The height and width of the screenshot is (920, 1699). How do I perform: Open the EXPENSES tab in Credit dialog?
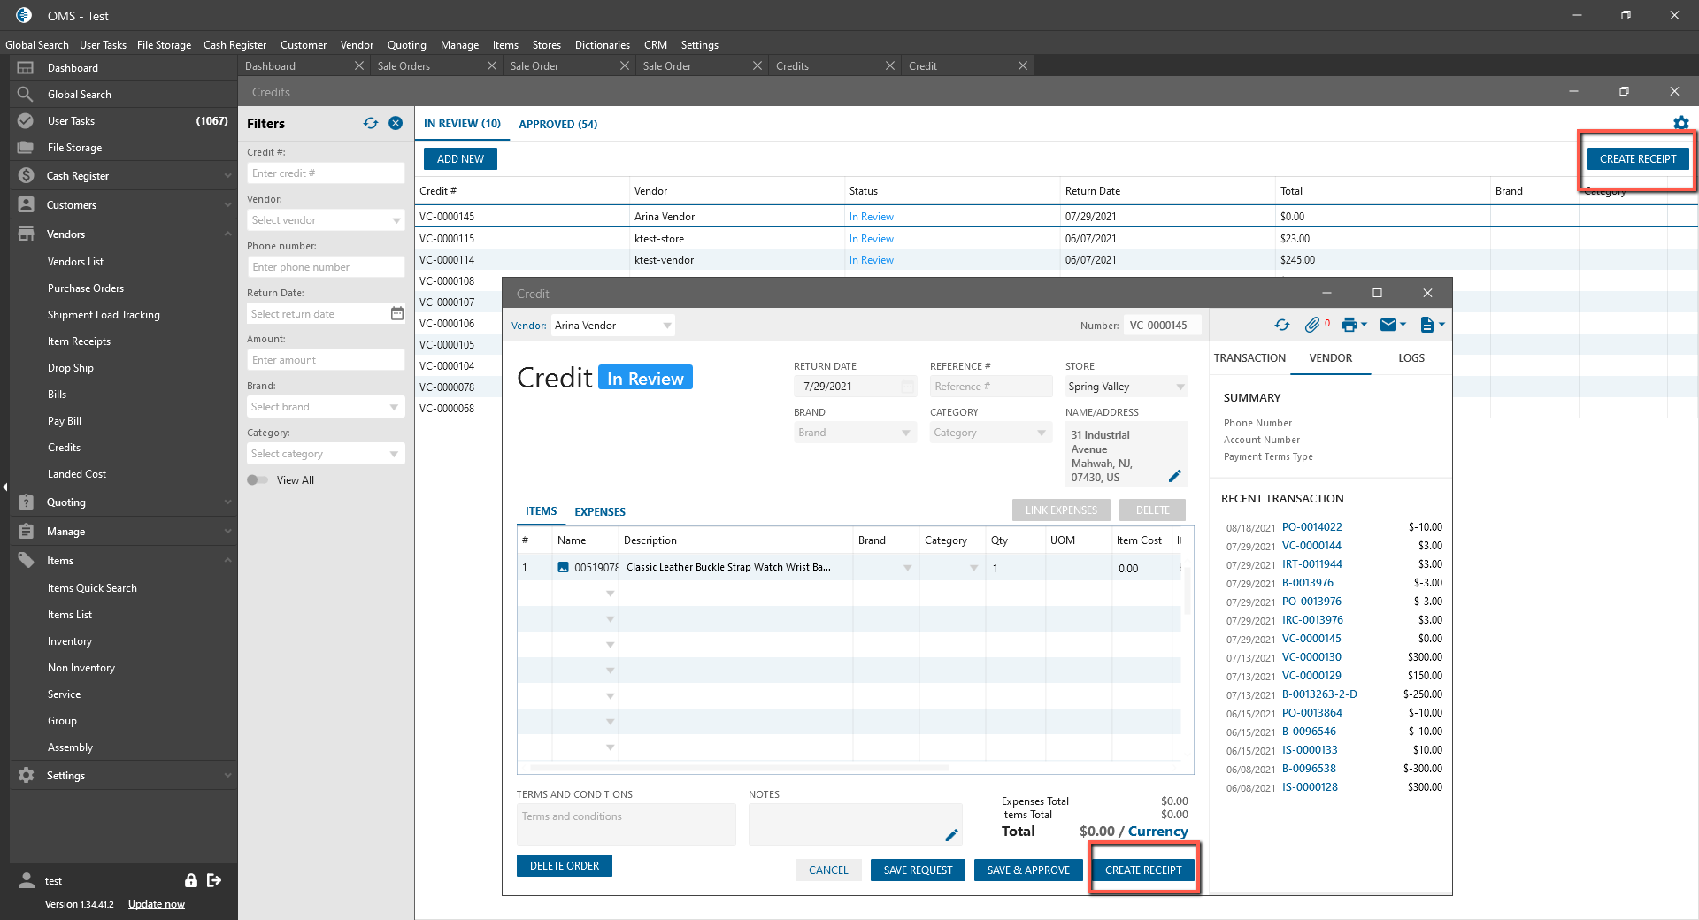click(x=599, y=512)
